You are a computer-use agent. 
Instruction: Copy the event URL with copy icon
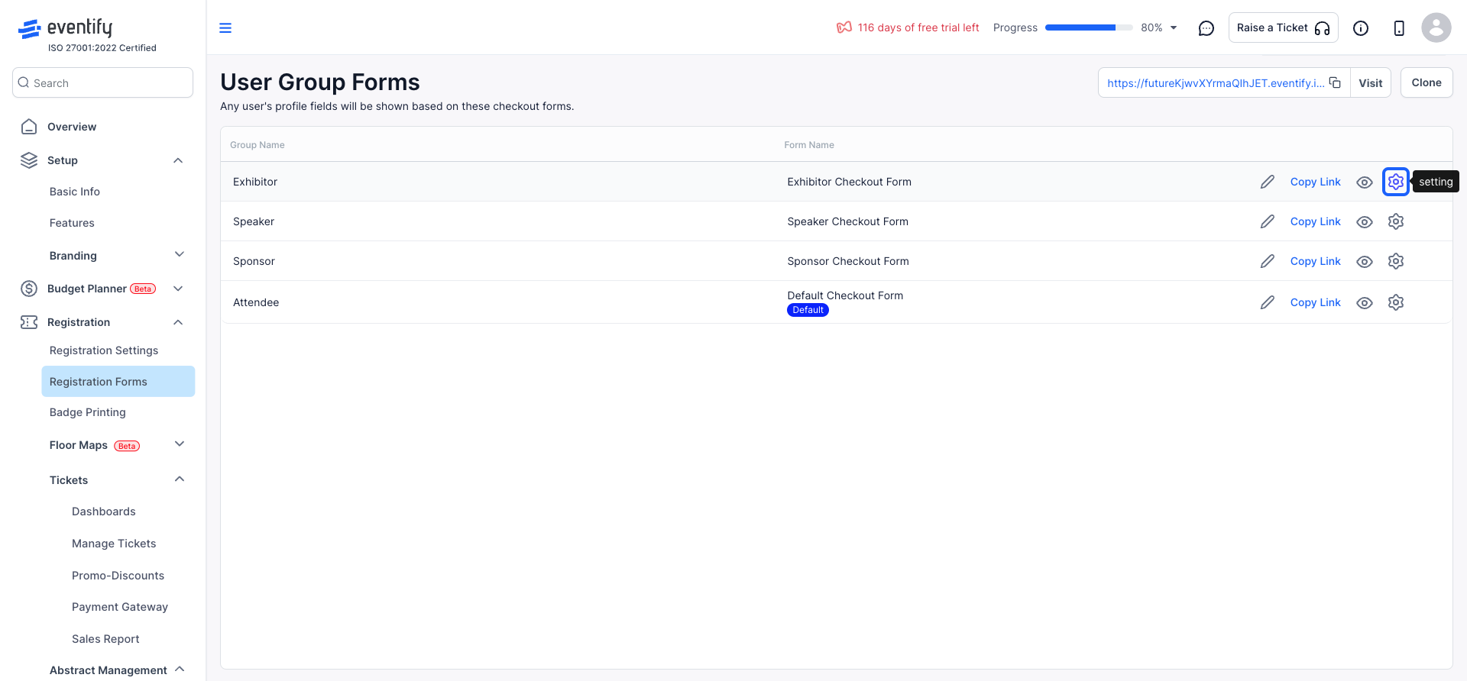[1335, 82]
